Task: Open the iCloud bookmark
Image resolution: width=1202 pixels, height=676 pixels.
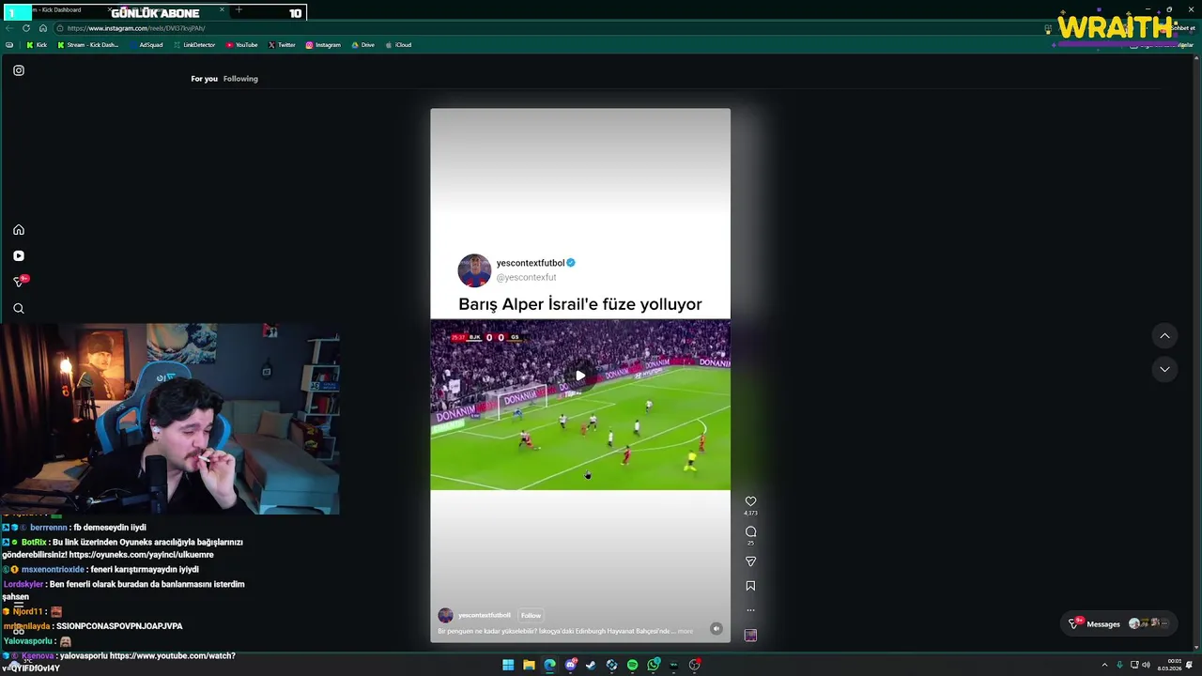Action: pyautogui.click(x=398, y=45)
